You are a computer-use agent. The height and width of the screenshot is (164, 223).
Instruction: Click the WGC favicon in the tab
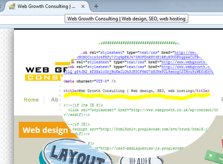pyautogui.click(x=12, y=6)
